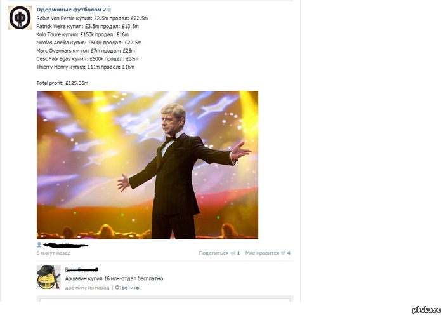Image resolution: width=444 pixels, height=317 pixels.
Task: View the likes count of 4
Action: click(x=289, y=253)
